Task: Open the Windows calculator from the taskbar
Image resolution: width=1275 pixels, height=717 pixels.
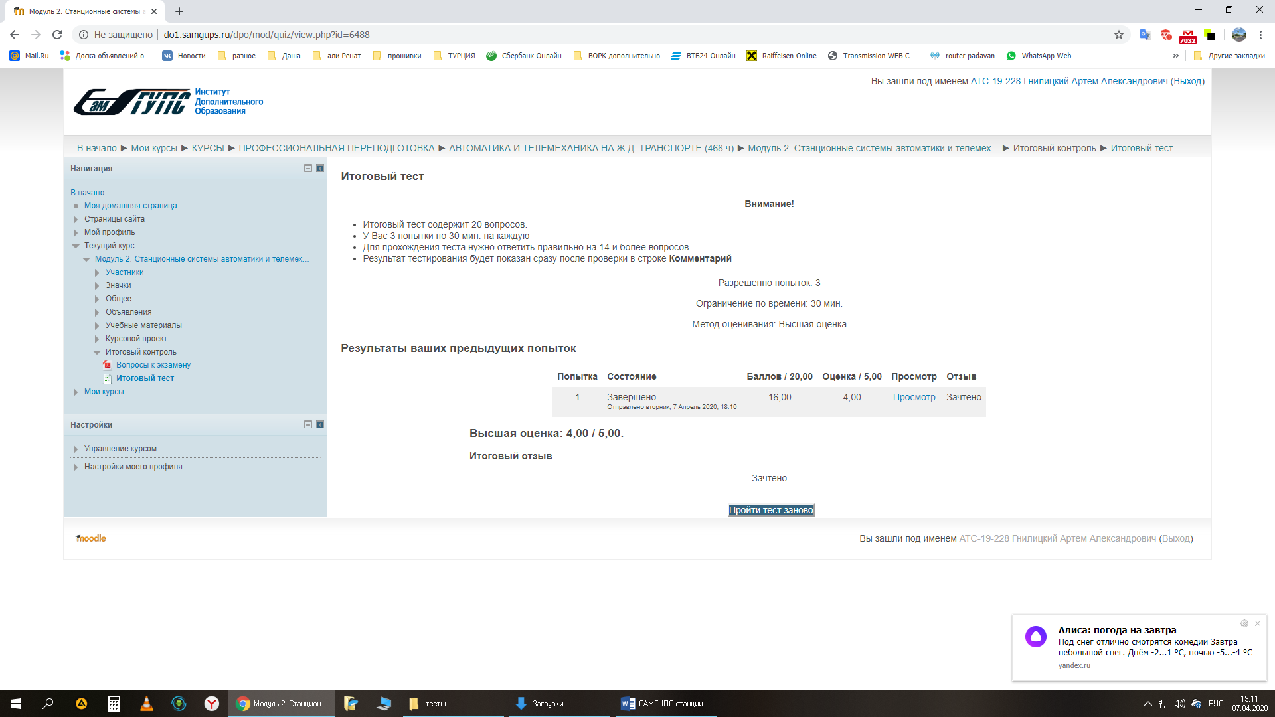Action: [x=114, y=704]
